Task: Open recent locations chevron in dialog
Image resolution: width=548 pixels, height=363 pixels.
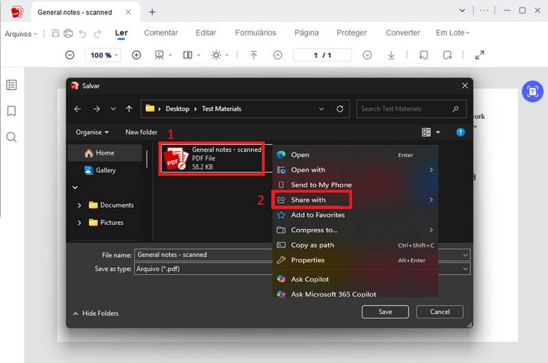Action: pos(113,109)
